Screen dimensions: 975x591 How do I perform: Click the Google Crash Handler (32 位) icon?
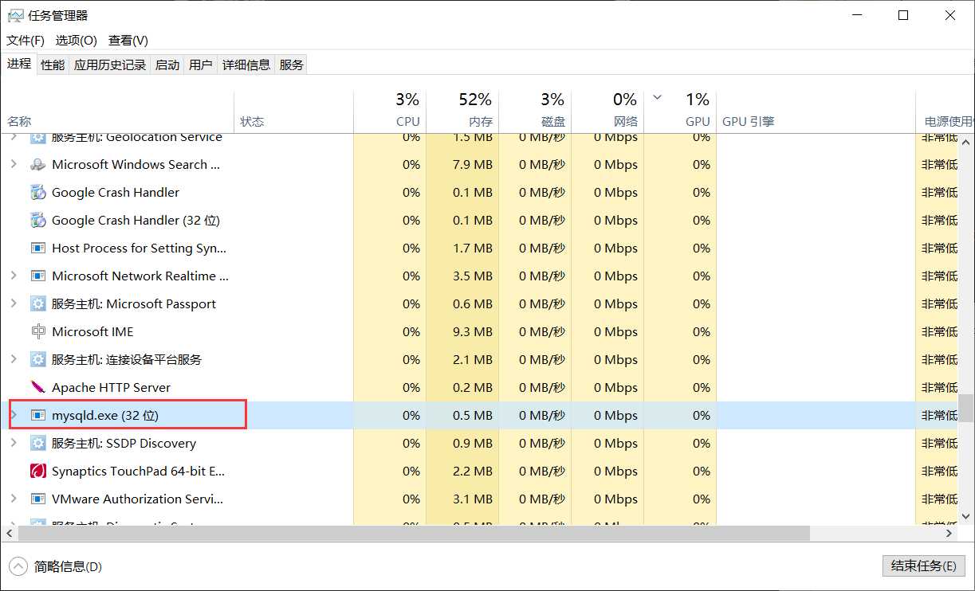pos(37,221)
